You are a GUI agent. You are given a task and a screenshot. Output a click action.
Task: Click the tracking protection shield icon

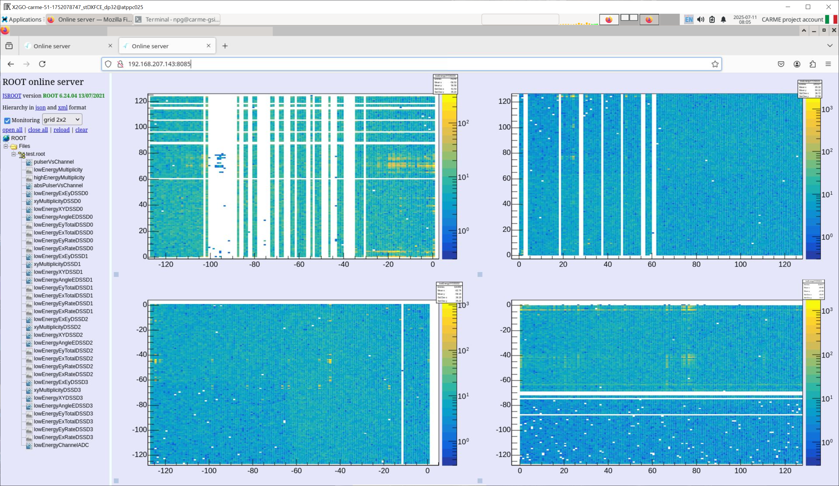108,64
